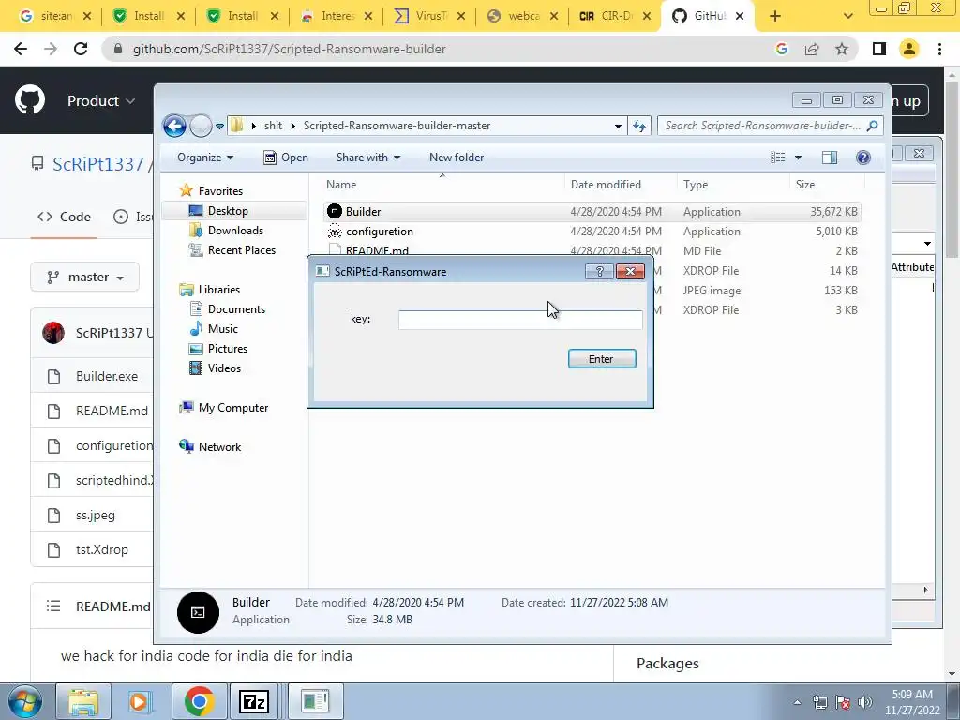Select the Builder application file row
Image resolution: width=960 pixels, height=720 pixels.
pos(592,211)
